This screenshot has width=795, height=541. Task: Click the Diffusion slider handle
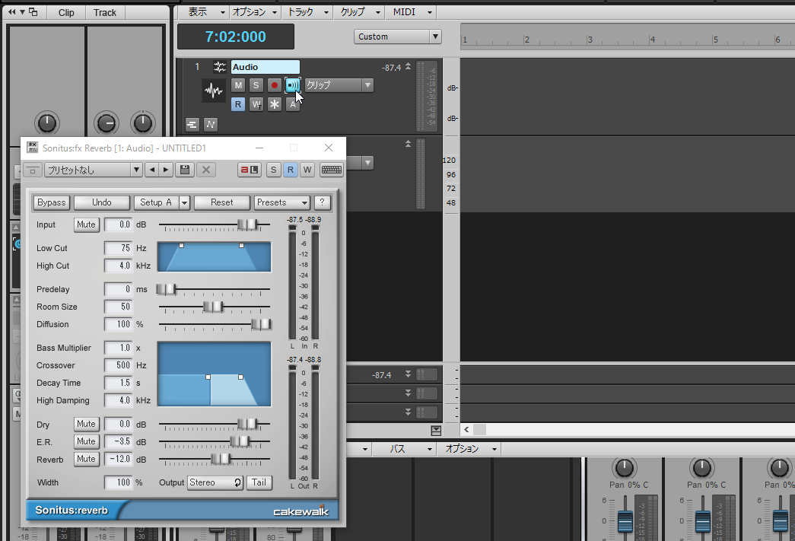262,324
